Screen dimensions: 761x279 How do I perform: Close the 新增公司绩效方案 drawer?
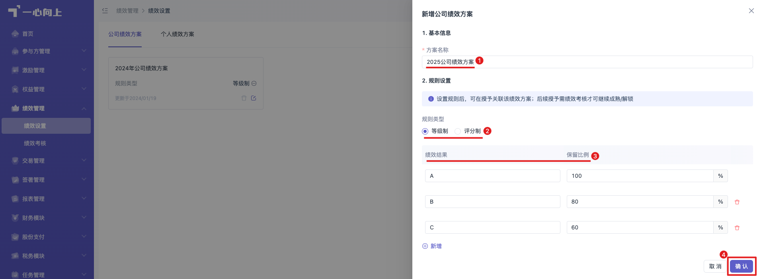[751, 11]
